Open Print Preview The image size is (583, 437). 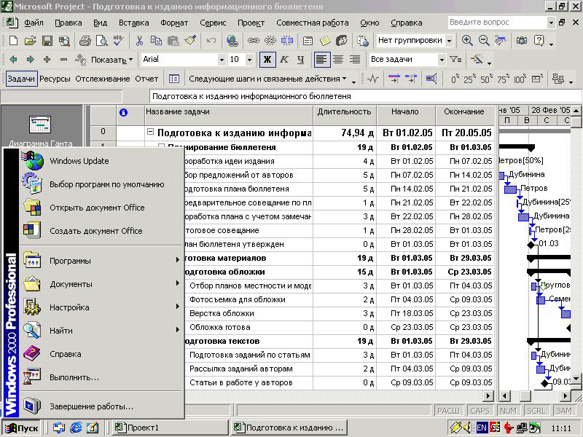pos(101,41)
